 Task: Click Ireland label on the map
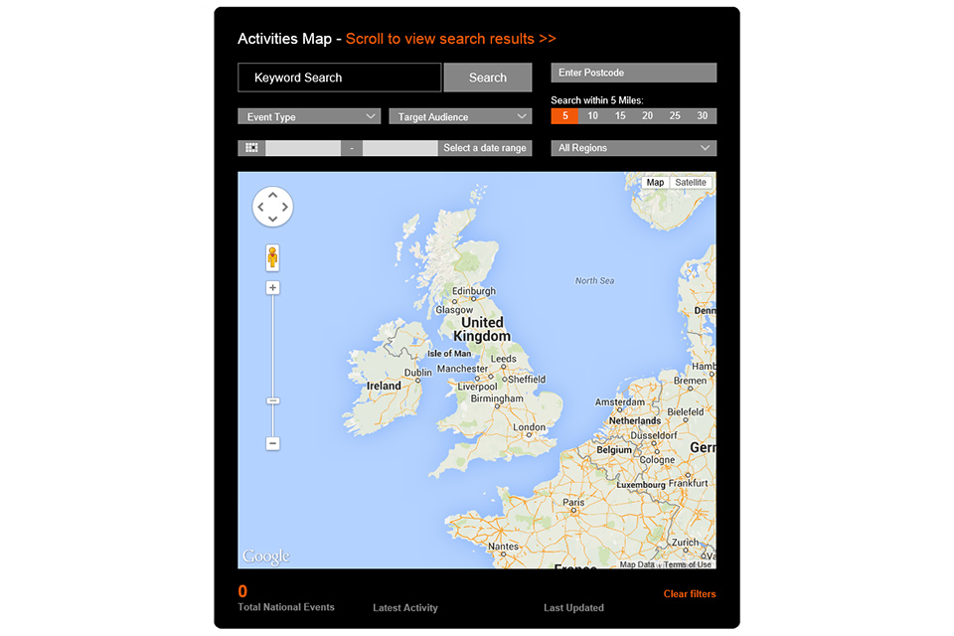[x=384, y=386]
